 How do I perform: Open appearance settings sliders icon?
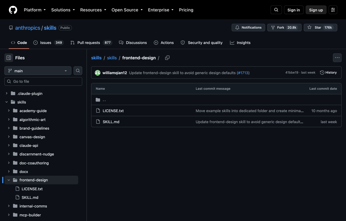(x=333, y=10)
